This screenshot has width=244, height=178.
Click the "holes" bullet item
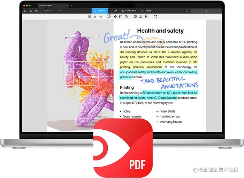(126, 111)
